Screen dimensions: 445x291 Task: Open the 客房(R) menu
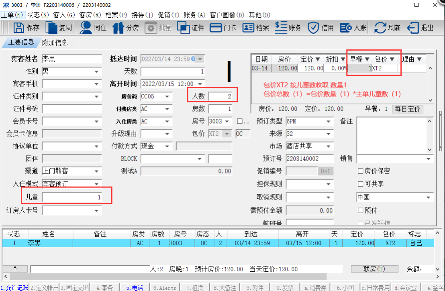point(90,15)
